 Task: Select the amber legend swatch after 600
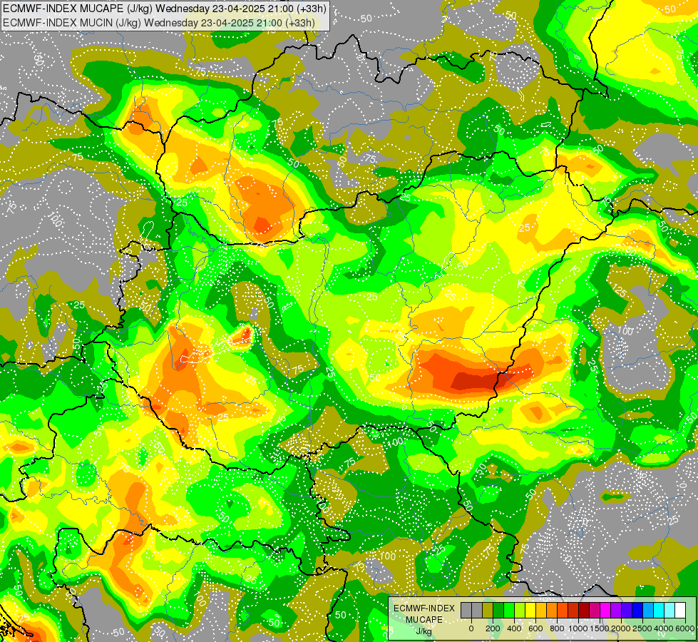point(541,611)
